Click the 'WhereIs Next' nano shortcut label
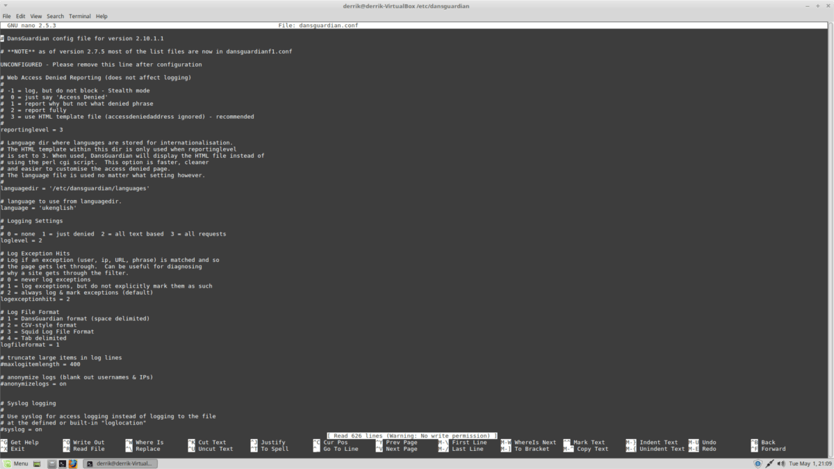Viewport: 834px width, 469px height. 535,443
